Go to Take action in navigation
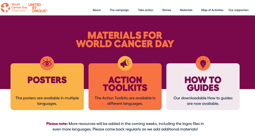 coord(145,10)
